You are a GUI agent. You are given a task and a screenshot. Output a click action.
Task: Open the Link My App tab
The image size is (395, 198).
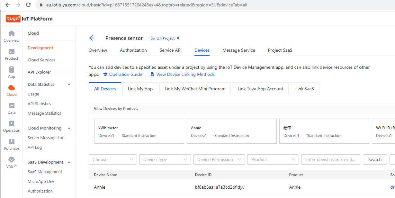point(140,89)
